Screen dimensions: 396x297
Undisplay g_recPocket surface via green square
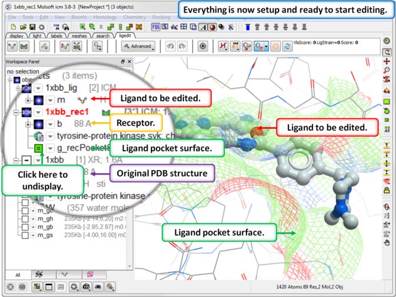click(39, 148)
